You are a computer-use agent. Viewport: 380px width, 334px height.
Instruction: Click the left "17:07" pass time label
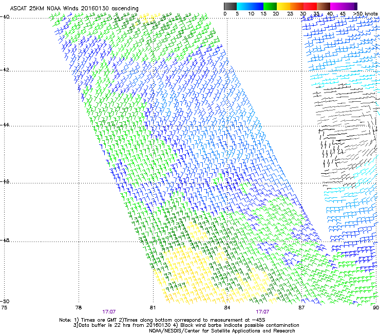(x=109, y=312)
